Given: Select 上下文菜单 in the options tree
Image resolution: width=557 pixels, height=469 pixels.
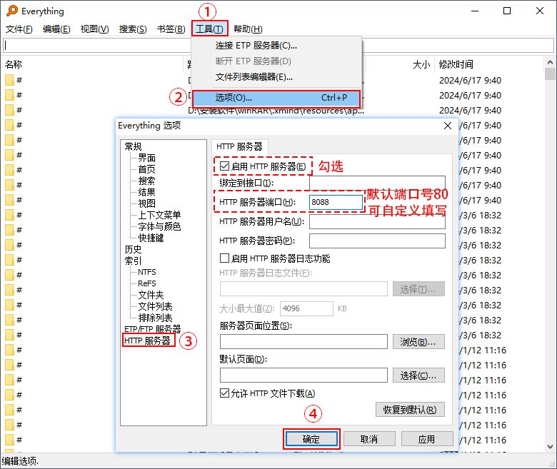Looking at the screenshot, I should [159, 215].
